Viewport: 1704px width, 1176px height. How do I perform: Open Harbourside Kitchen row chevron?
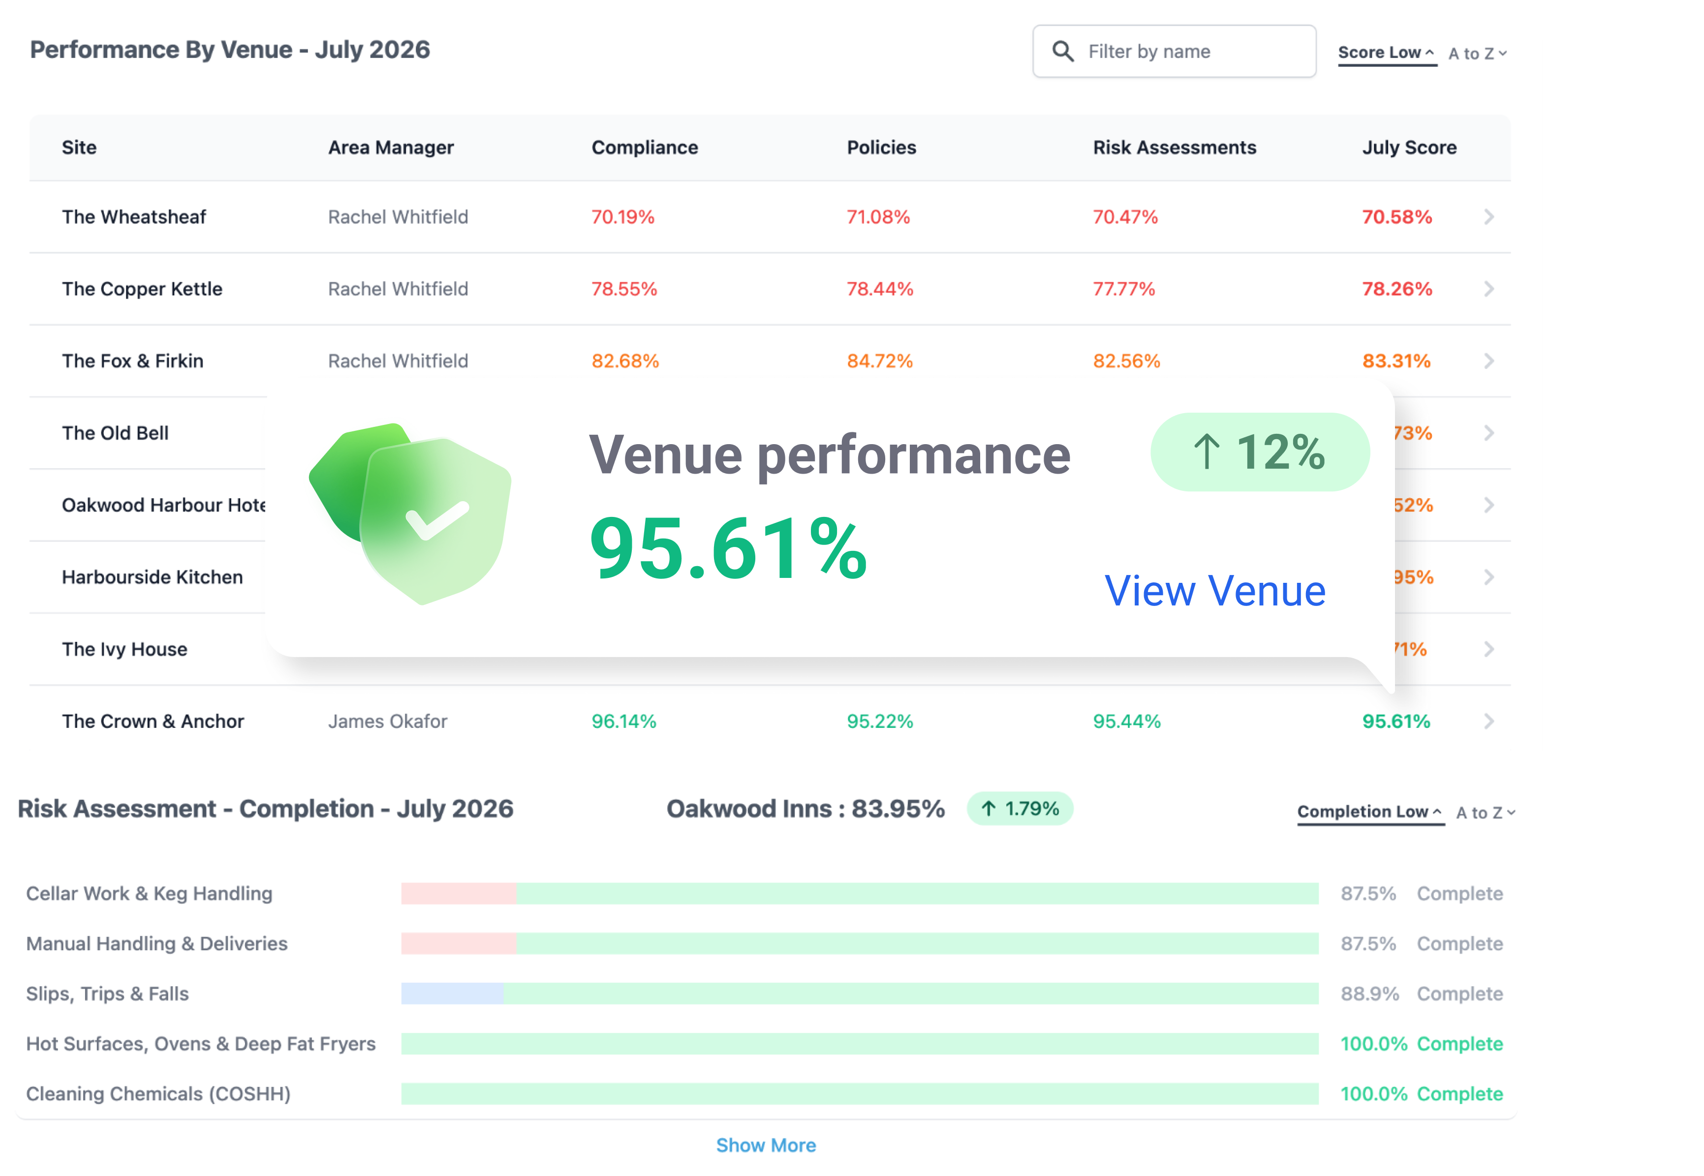(x=1488, y=577)
